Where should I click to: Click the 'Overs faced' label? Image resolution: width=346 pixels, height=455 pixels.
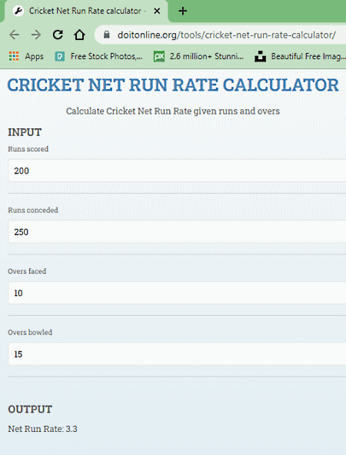tap(27, 271)
